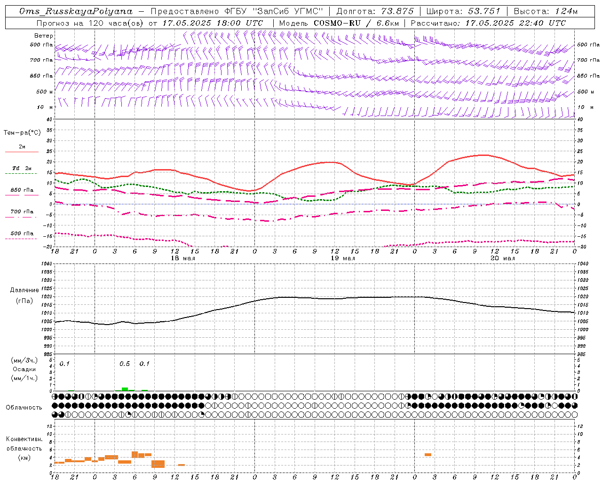Click the dotted line sample under the 500 гПа legend
The width and height of the screenshot is (602, 481).
[x=21, y=239]
